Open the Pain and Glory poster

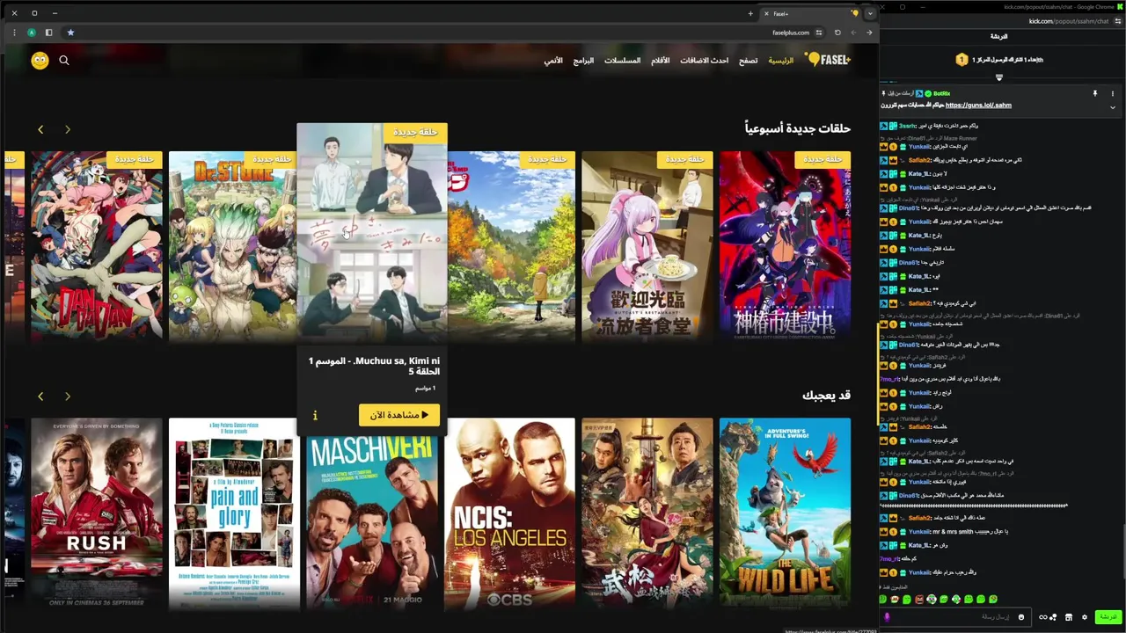click(234, 513)
